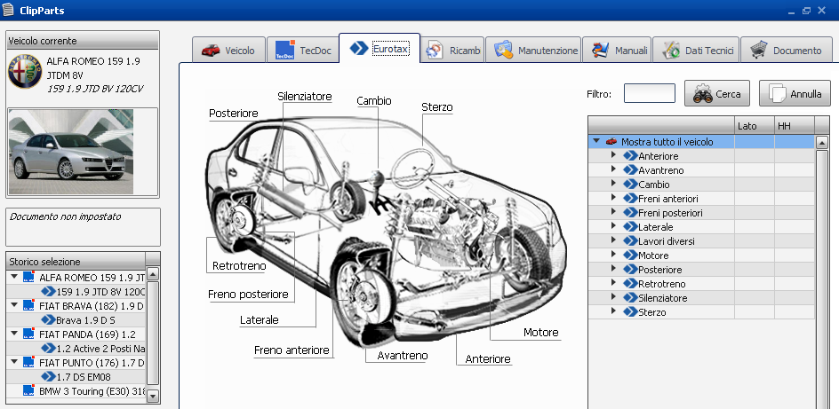Select BMW 3 Touring (E30) history entry
Image resolution: width=839 pixels, height=409 pixels.
92,391
